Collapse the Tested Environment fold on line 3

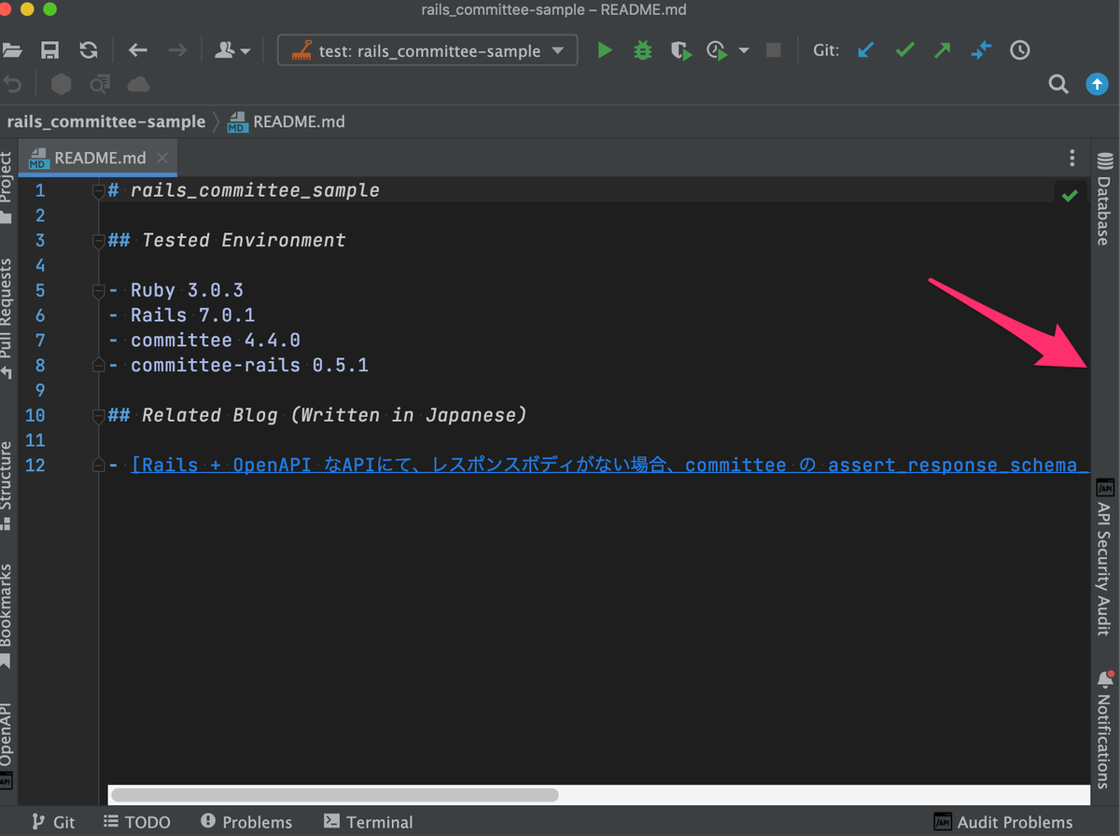98,241
